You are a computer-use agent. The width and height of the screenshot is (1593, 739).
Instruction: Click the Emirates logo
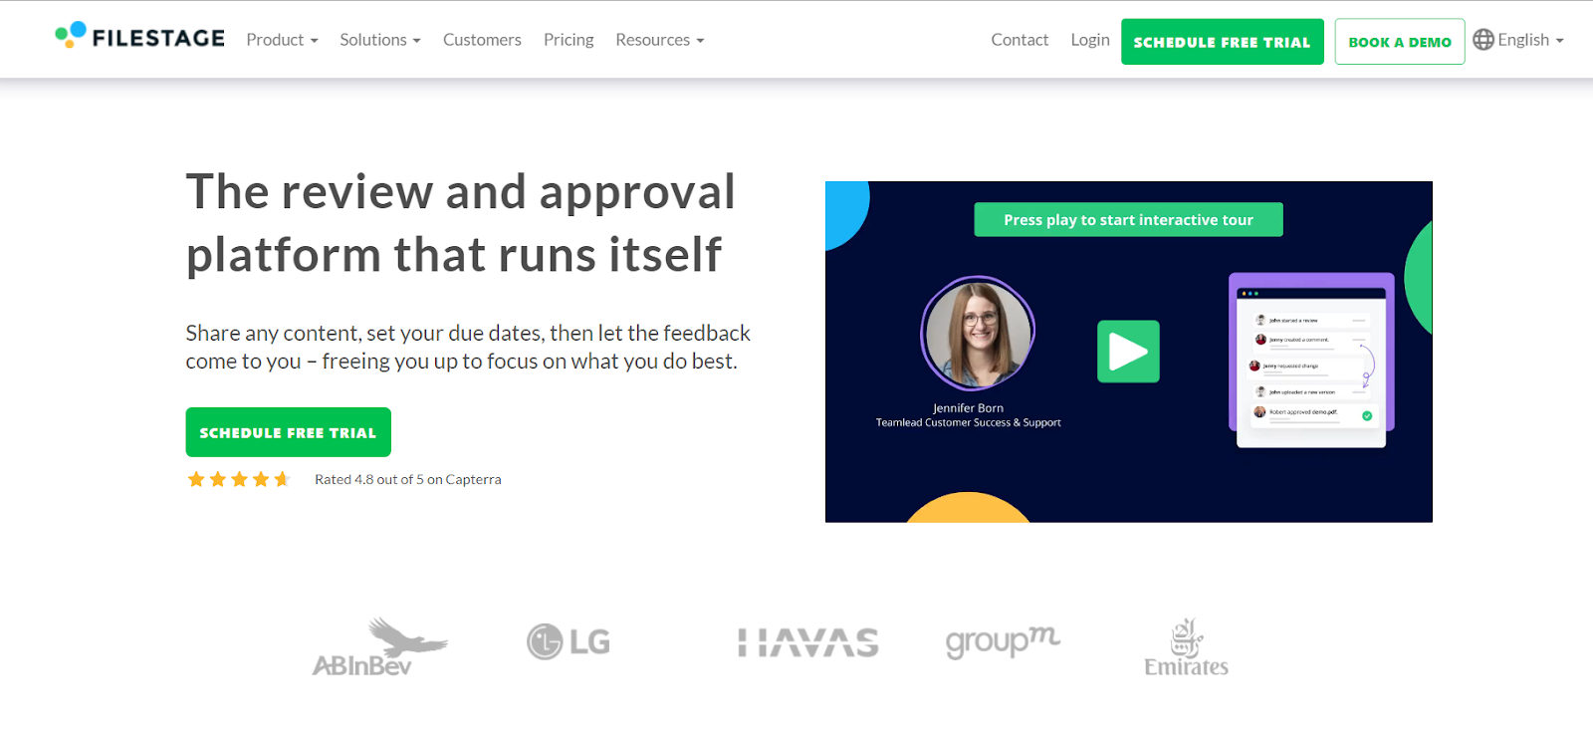[x=1186, y=647]
